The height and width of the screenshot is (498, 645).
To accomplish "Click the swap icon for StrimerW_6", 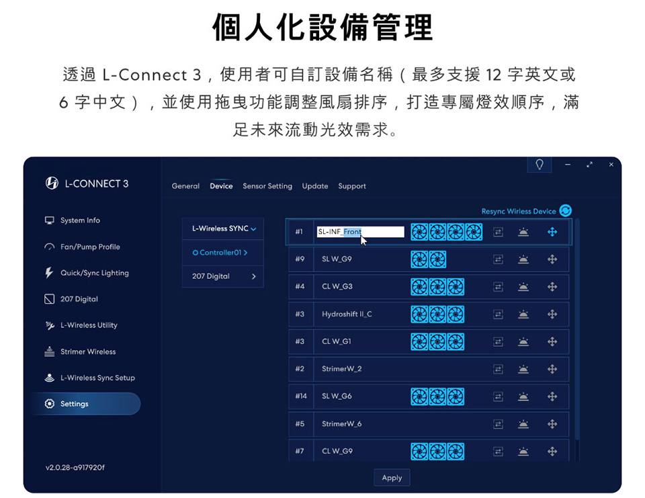I will (498, 424).
